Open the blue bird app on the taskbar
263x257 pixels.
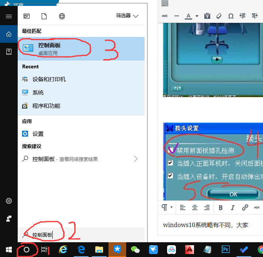coord(153,250)
